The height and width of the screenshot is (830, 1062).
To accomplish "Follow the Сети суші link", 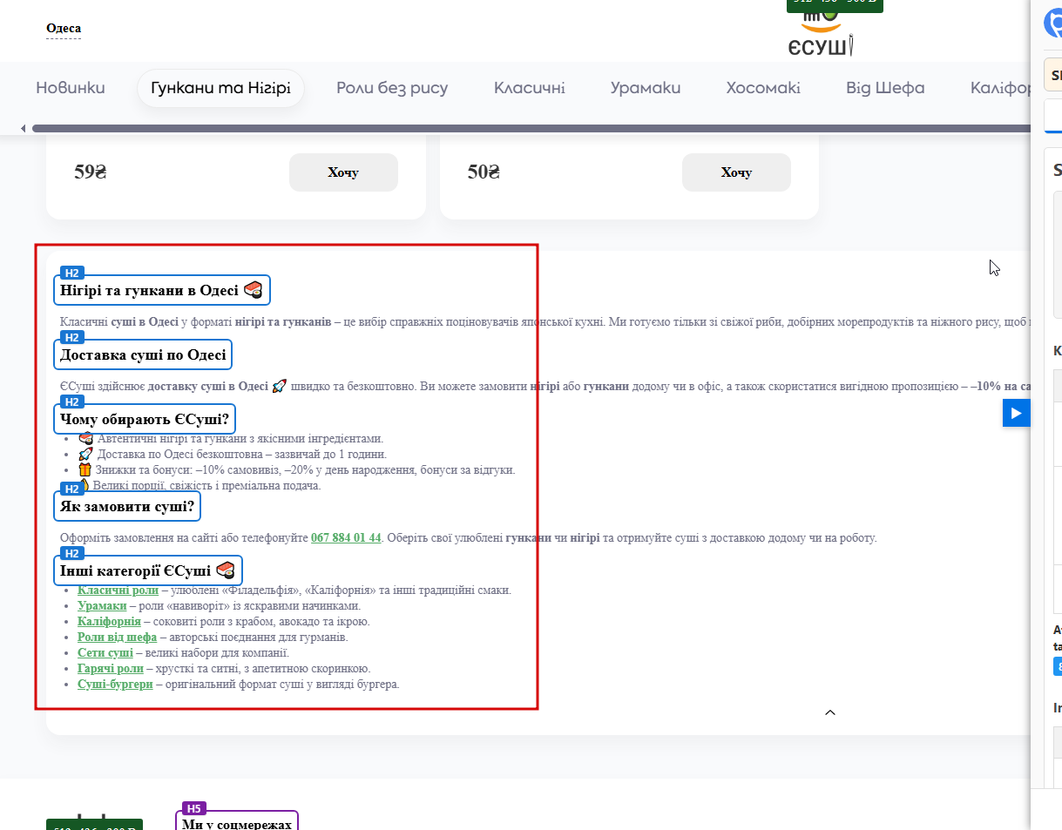I will (x=105, y=652).
